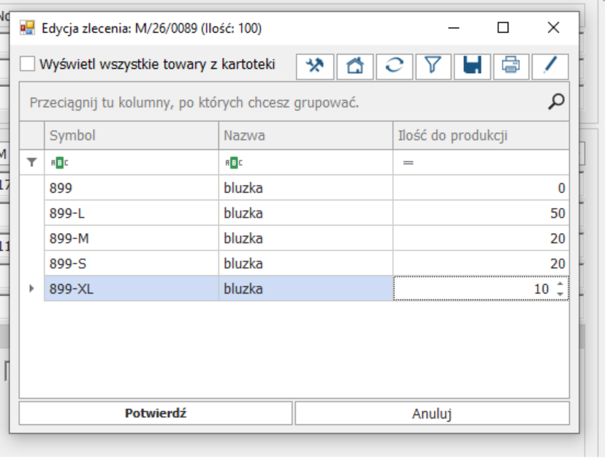Open the Nazwa column filter operator

(233, 163)
